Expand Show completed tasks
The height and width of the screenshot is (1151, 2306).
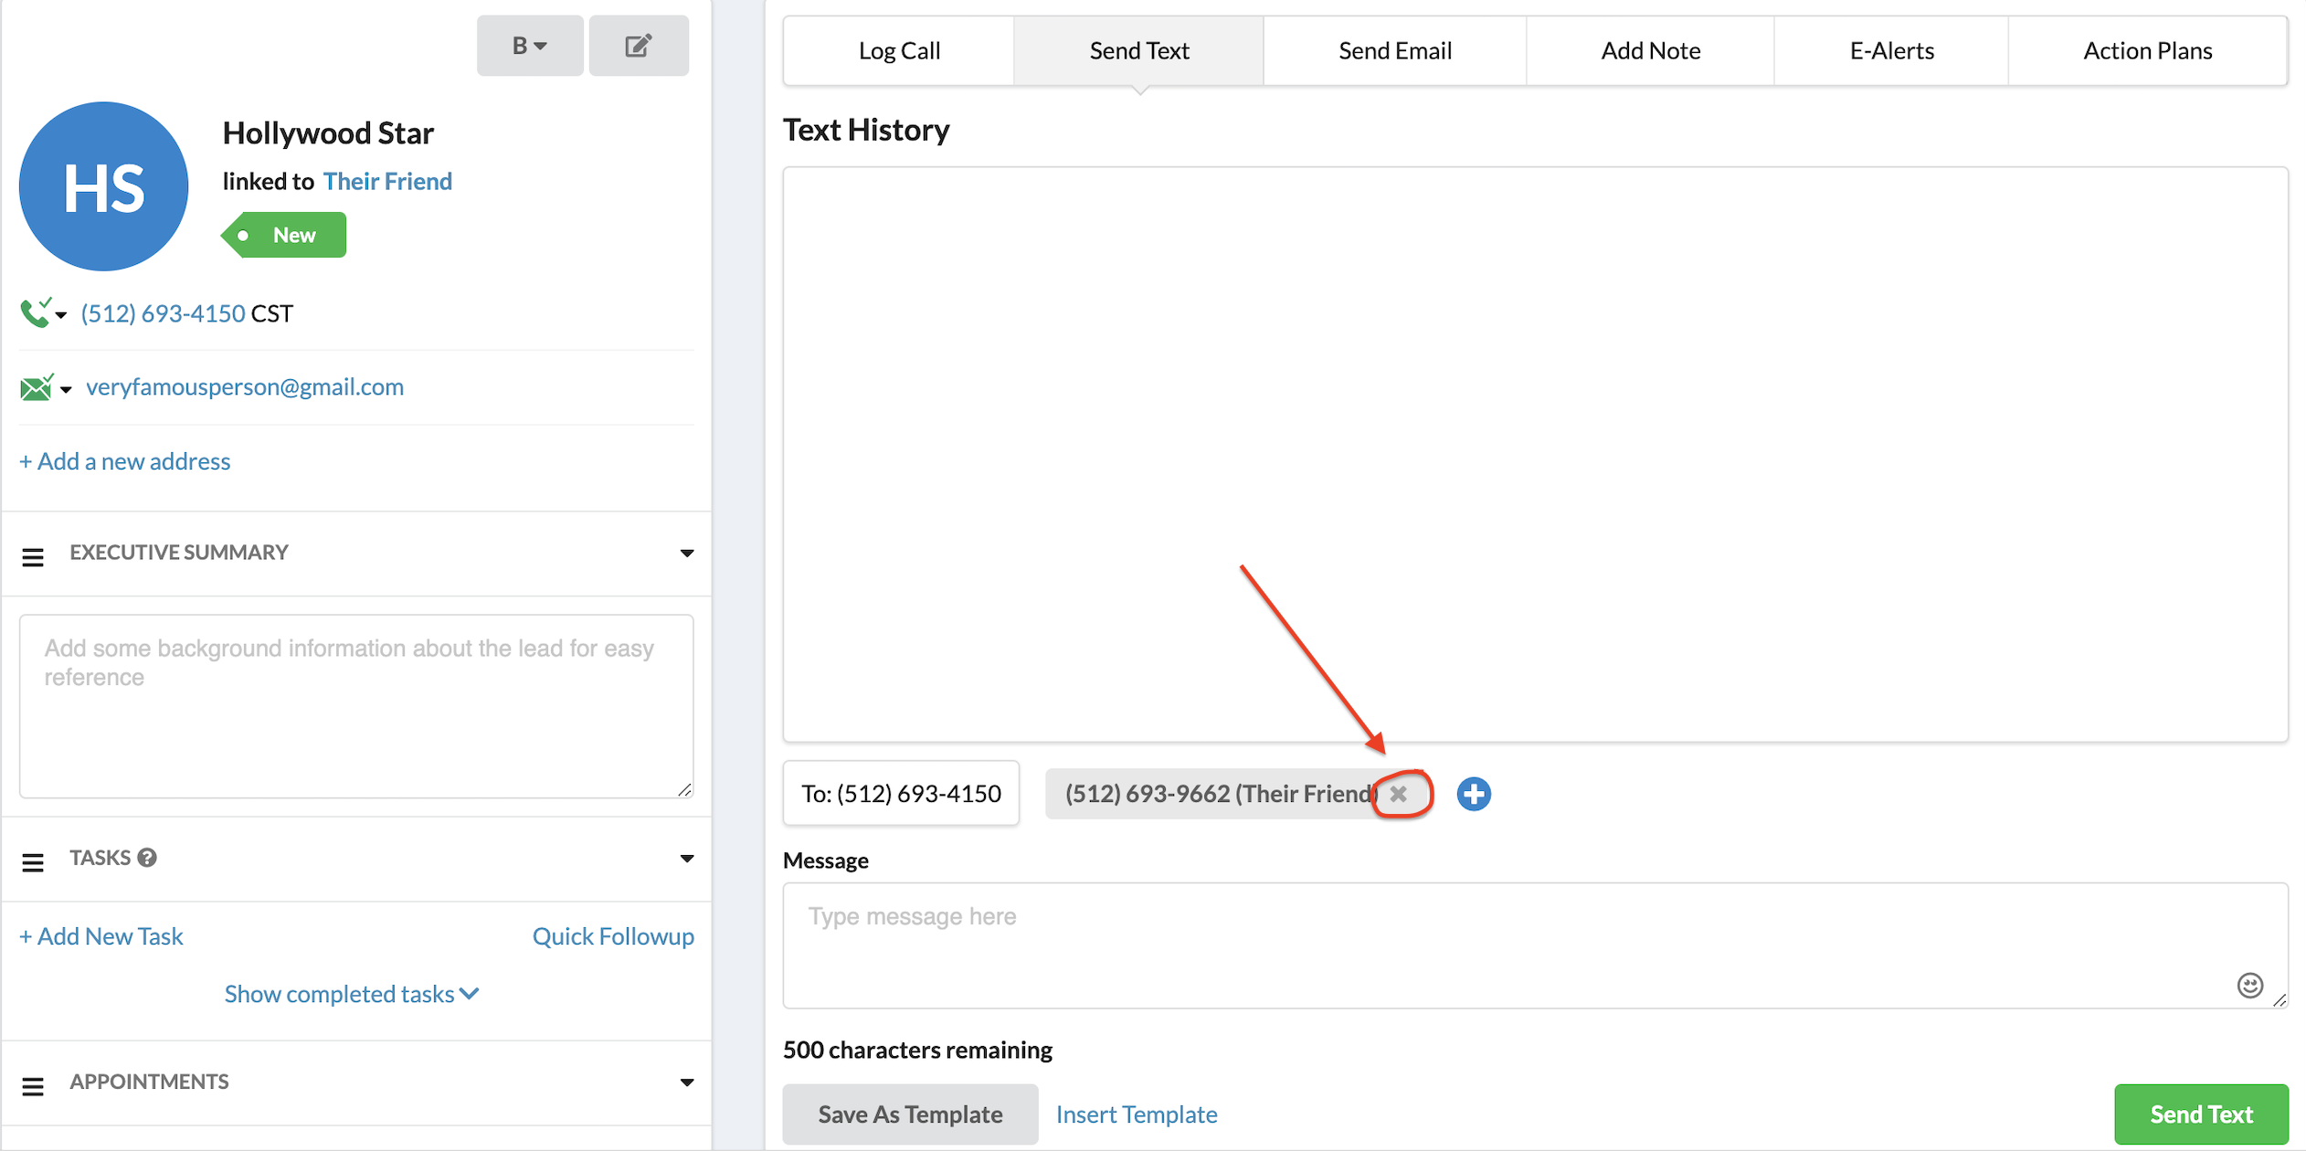(x=352, y=994)
